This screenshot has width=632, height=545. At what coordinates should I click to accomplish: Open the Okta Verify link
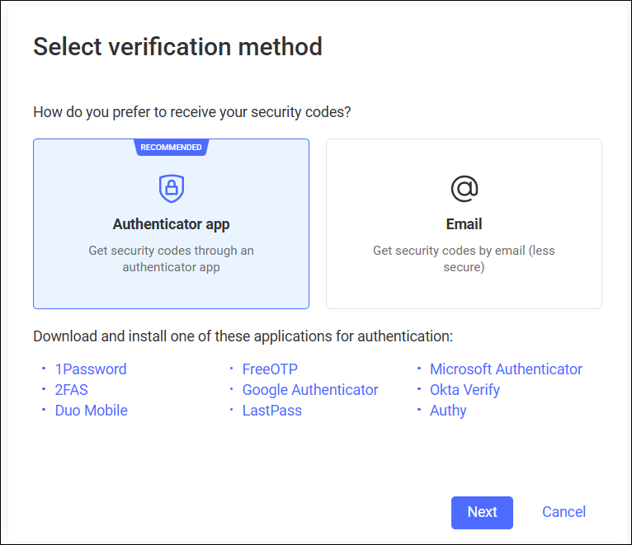click(x=465, y=390)
